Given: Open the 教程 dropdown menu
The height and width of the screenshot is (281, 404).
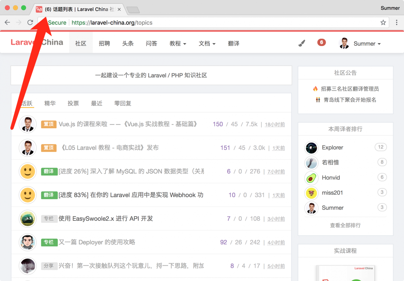Looking at the screenshot, I should click(178, 44).
